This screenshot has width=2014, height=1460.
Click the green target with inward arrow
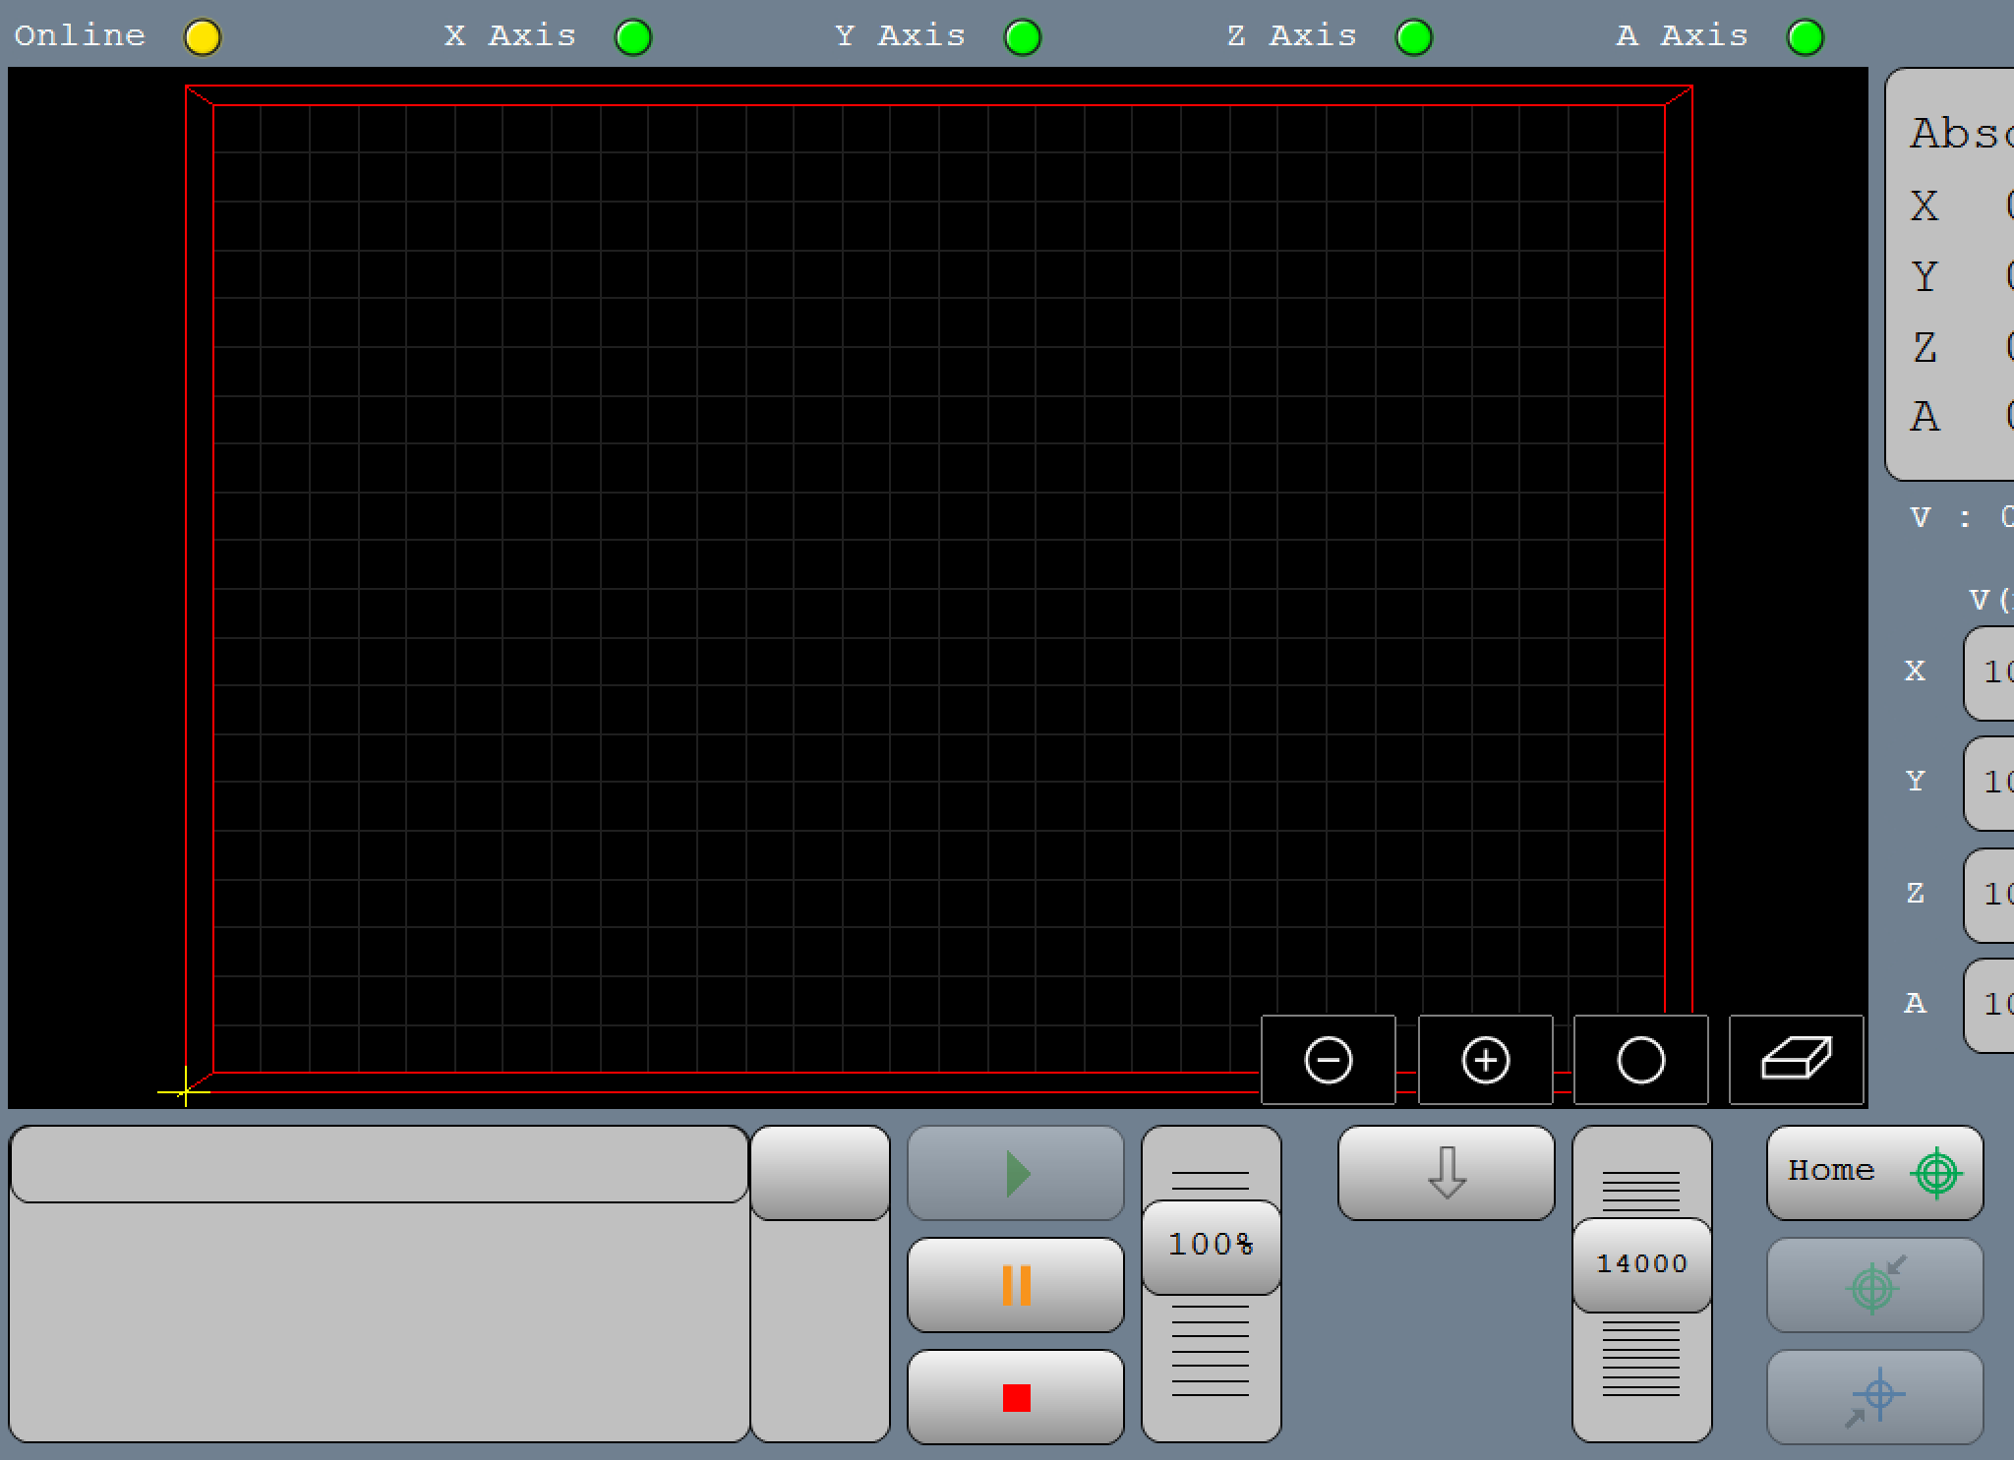coord(1874,1285)
